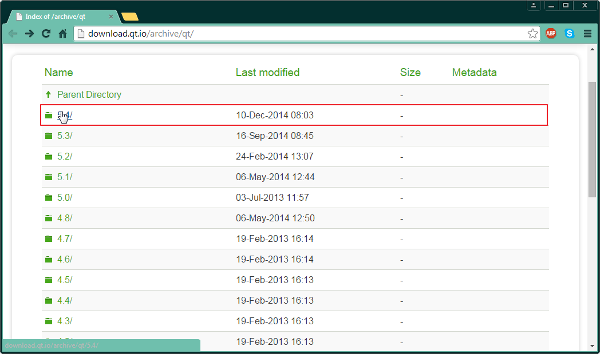Click the folder icon for 4.7/
Screen dimensions: 600x354
pyautogui.click(x=49, y=239)
